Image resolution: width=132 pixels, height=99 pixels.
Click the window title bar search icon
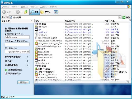[2, 3]
